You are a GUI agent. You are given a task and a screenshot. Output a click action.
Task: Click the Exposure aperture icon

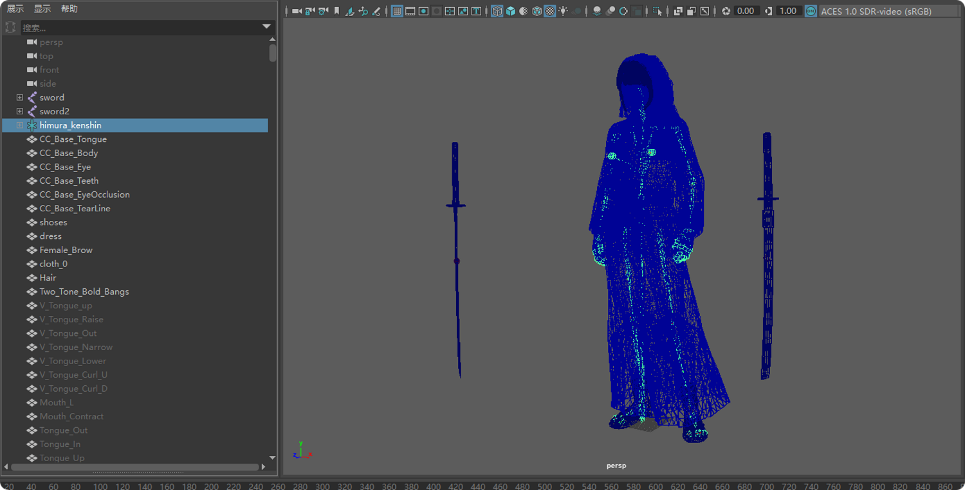click(726, 11)
